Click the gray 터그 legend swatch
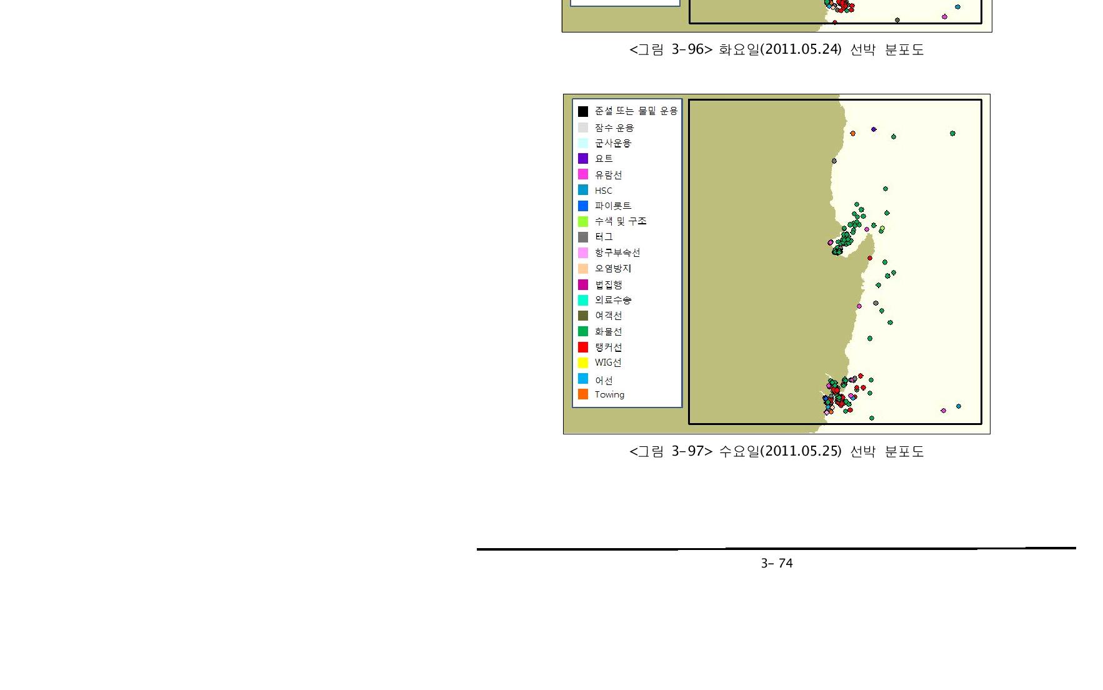 pyautogui.click(x=583, y=237)
